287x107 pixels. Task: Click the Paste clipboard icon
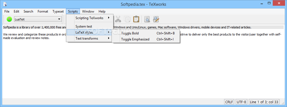click(x=136, y=19)
